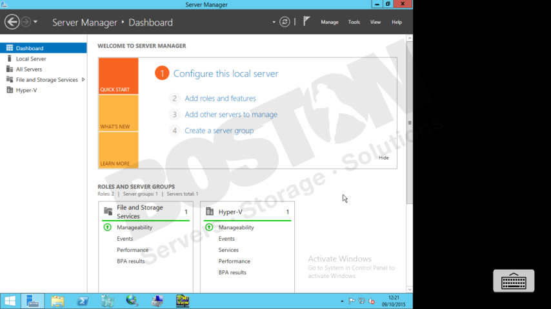Viewport: 551px width, 309px height.
Task: Open Performance in File and Storage Services tile
Action: 132,250
